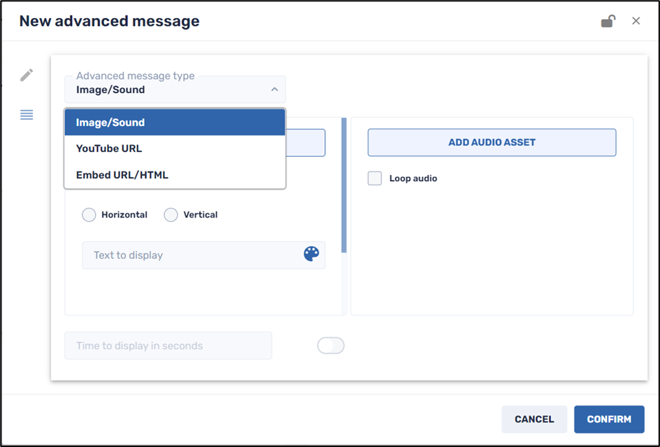Click the ADD AUDIO ASSET button
This screenshot has height=447, width=660.
(x=492, y=142)
